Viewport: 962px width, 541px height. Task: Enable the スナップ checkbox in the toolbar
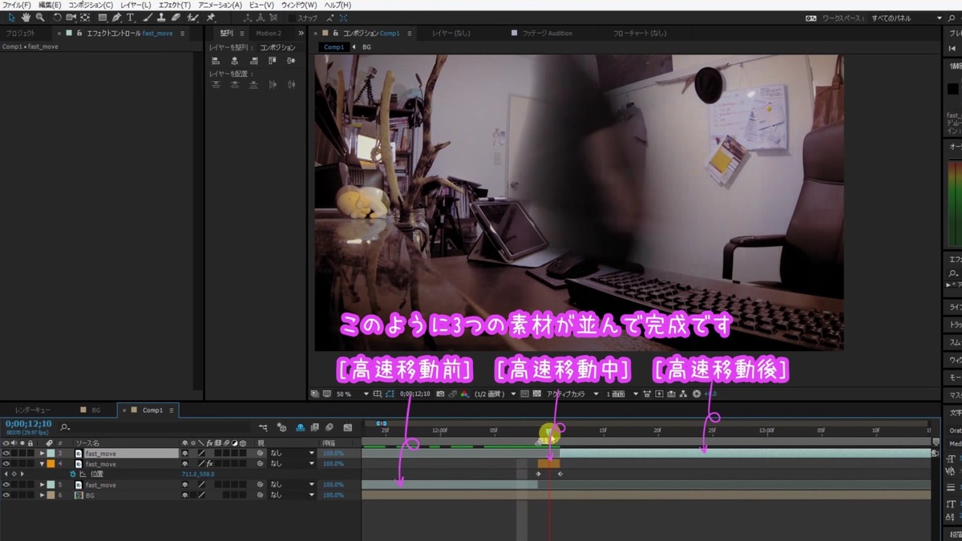click(293, 17)
